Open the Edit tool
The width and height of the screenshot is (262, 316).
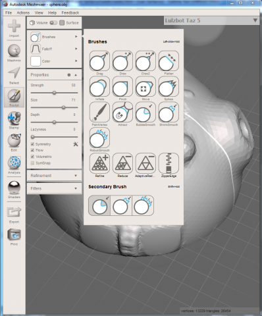pyautogui.click(x=14, y=143)
